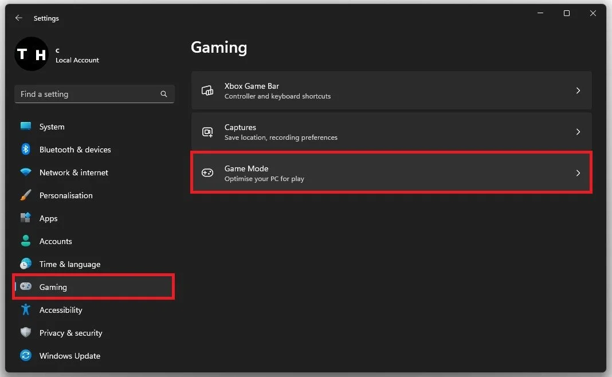Open the System settings category
The image size is (612, 377).
click(x=93, y=127)
